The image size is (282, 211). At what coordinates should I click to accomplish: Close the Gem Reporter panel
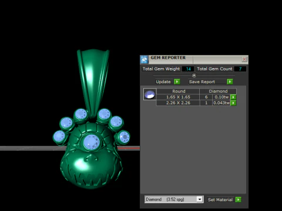[x=244, y=59]
